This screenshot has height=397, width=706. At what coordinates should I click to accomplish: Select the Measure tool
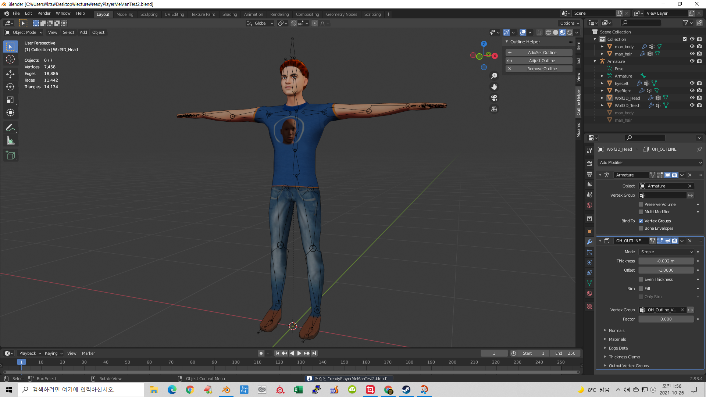click(x=10, y=141)
